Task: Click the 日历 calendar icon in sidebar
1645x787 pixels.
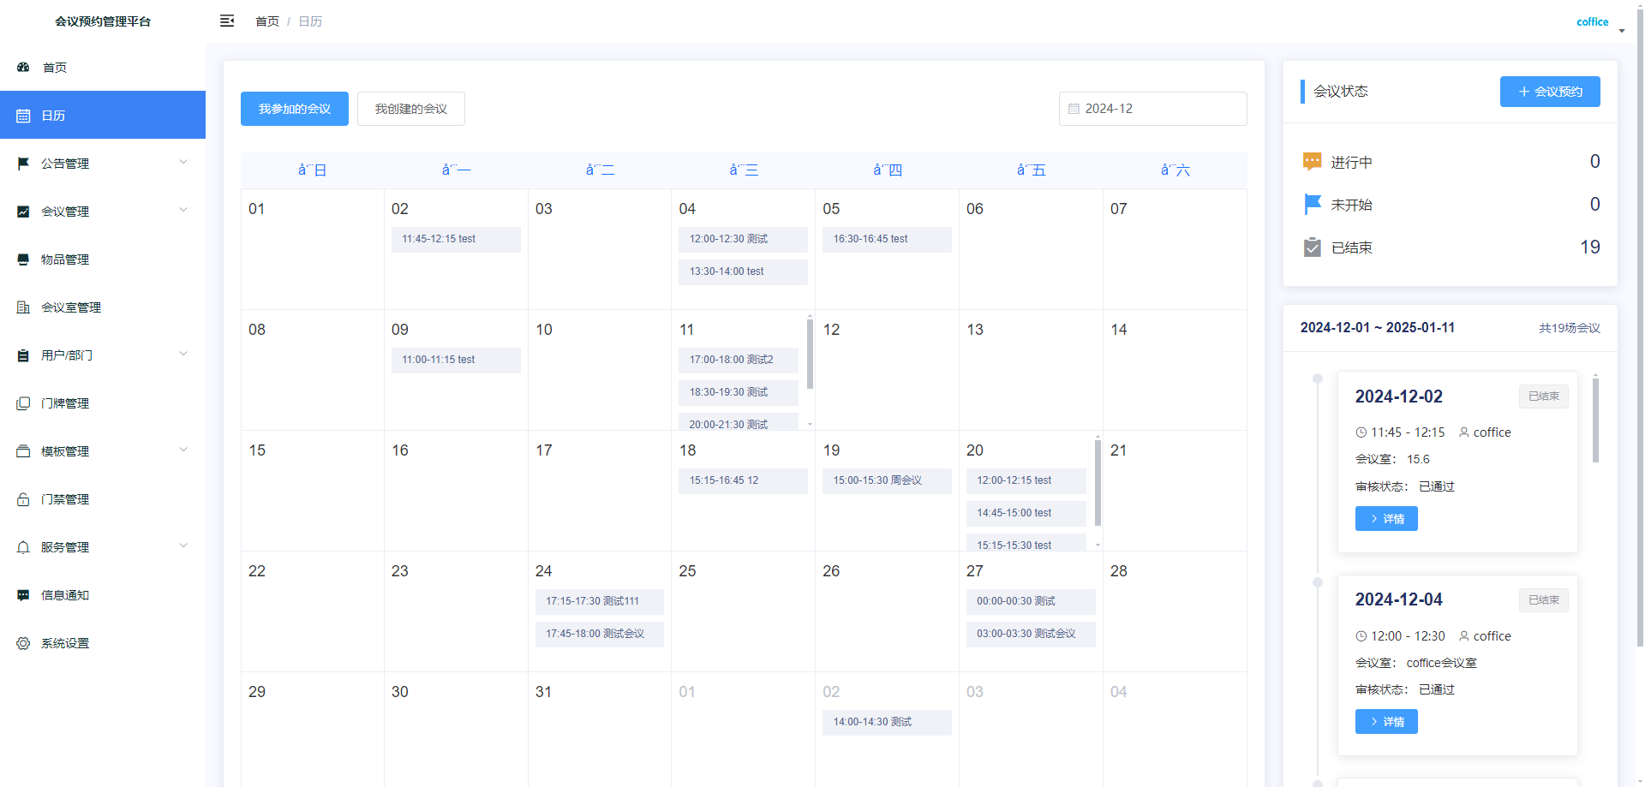Action: (x=23, y=116)
